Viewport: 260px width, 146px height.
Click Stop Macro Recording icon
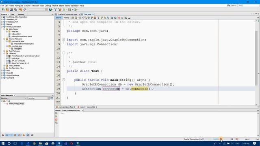(x=122, y=18)
